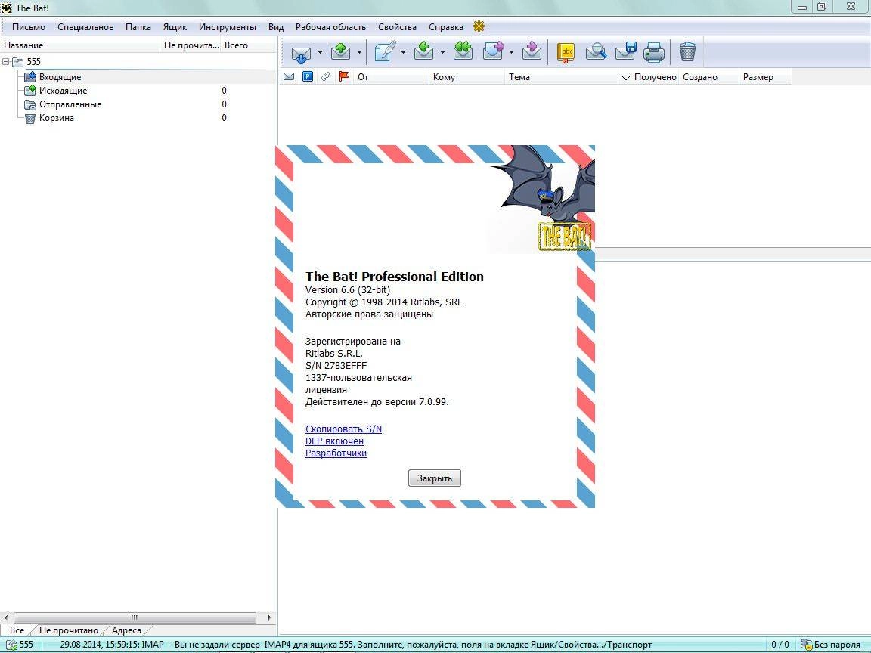Click the Delete message trash icon
This screenshot has width=871, height=653.
pos(687,51)
